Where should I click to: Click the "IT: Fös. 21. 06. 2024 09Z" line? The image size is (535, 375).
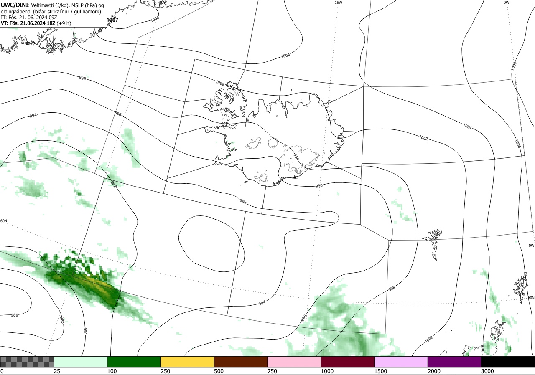click(x=29, y=18)
